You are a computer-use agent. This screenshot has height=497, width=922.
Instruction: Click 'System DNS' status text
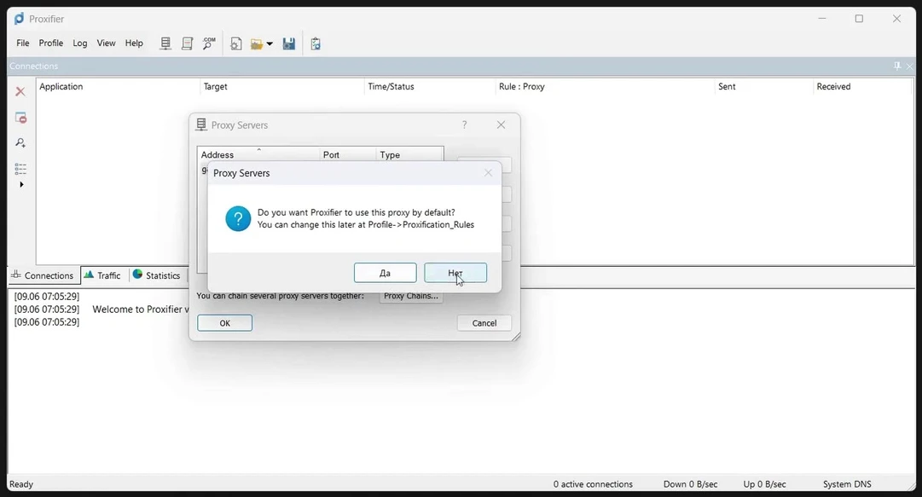[847, 484]
